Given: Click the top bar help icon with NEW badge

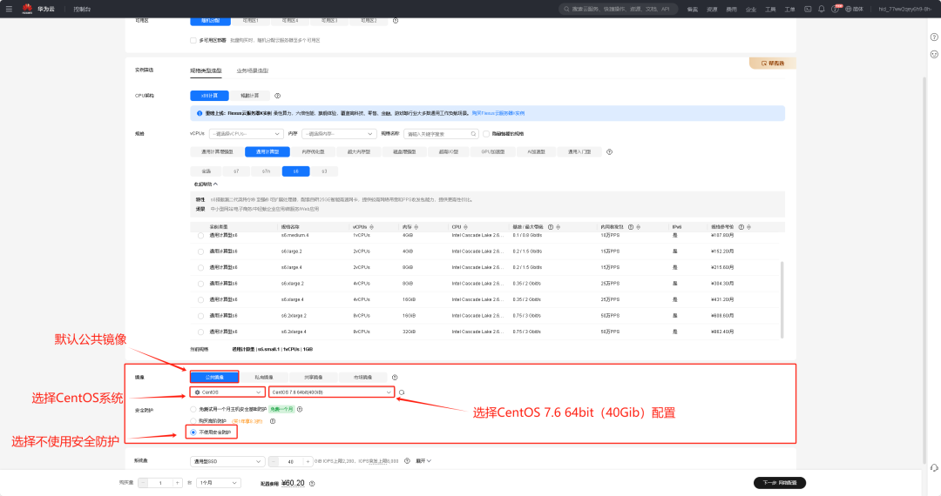Looking at the screenshot, I should point(836,9).
